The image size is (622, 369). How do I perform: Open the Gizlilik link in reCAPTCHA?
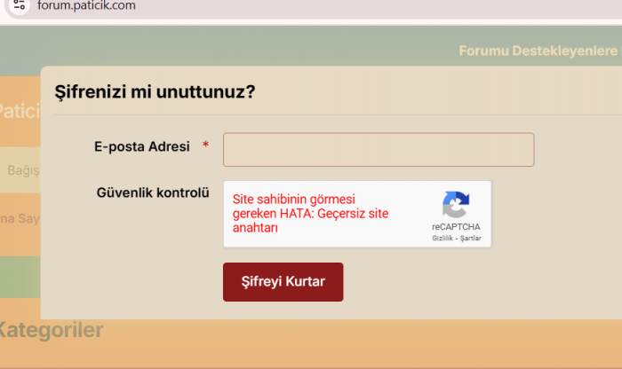[443, 239]
